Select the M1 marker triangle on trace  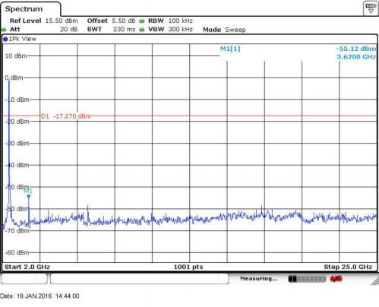[x=29, y=197]
